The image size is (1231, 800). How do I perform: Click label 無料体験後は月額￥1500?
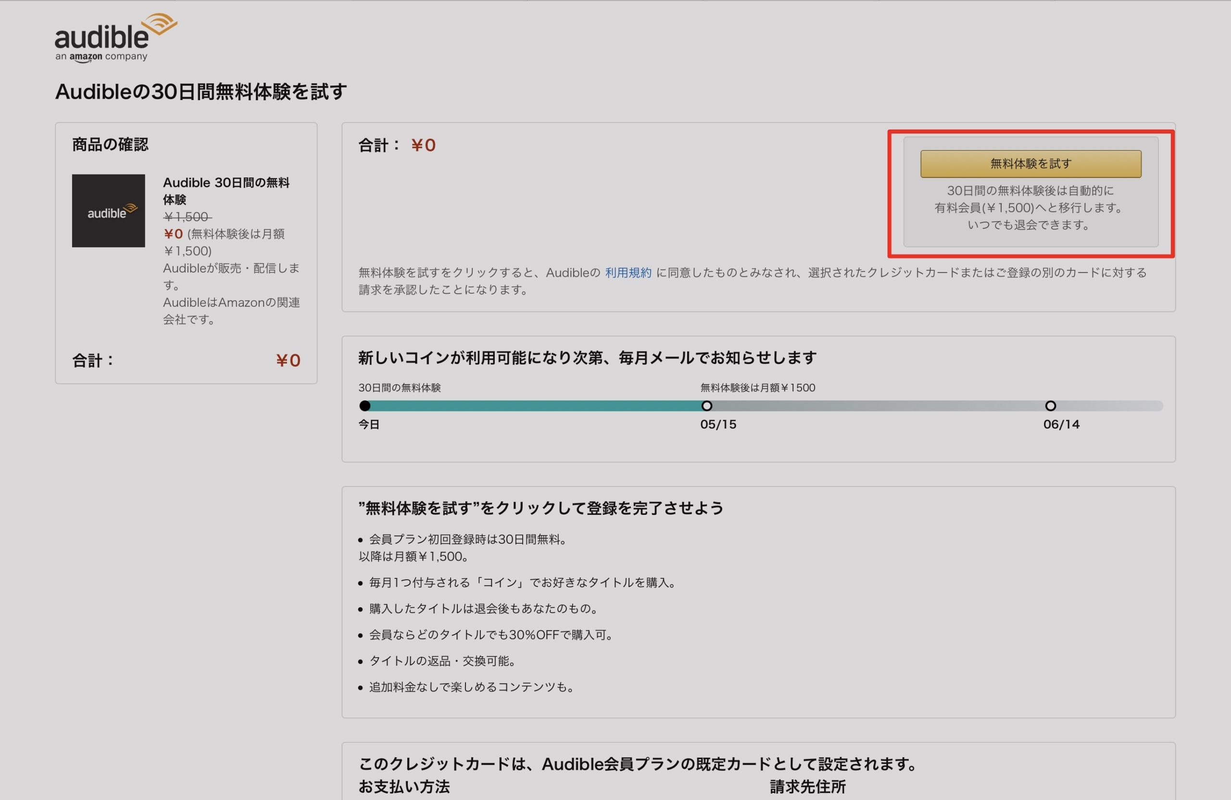coord(758,387)
